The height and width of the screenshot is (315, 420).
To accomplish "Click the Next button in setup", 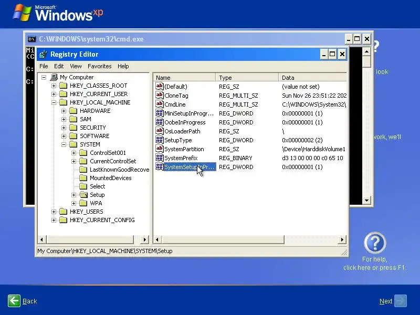I will 393,301.
